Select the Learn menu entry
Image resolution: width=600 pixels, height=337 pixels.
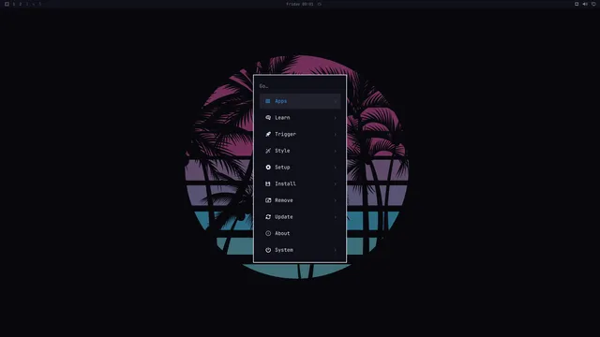(x=300, y=118)
